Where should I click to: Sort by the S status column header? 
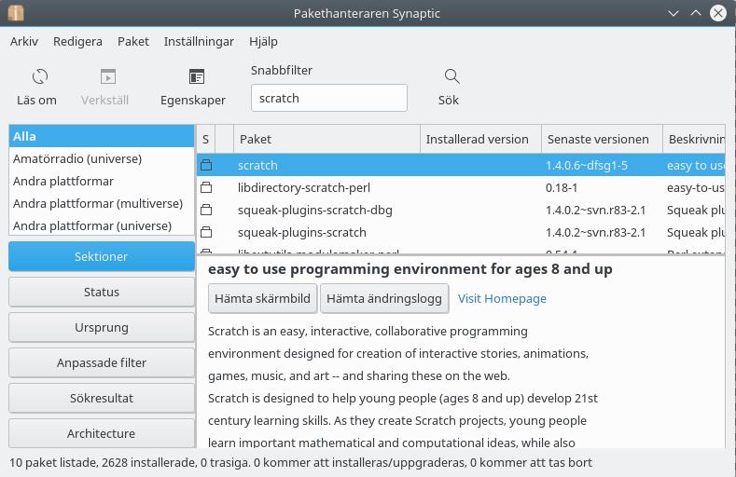tap(205, 139)
